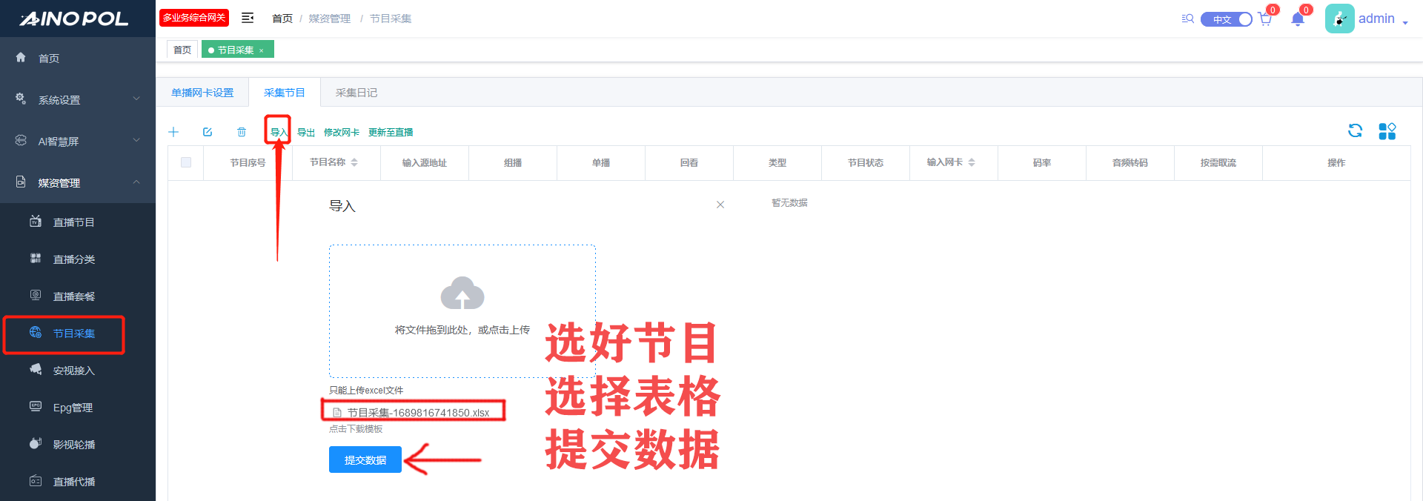Click the edit pencil icon in toolbar
Screen dimensions: 1423x501
208,132
